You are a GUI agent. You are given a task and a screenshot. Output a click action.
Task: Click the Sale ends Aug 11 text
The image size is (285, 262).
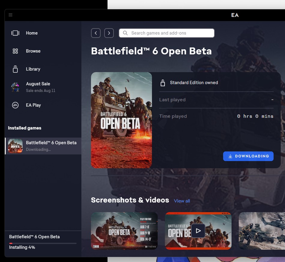[41, 90]
